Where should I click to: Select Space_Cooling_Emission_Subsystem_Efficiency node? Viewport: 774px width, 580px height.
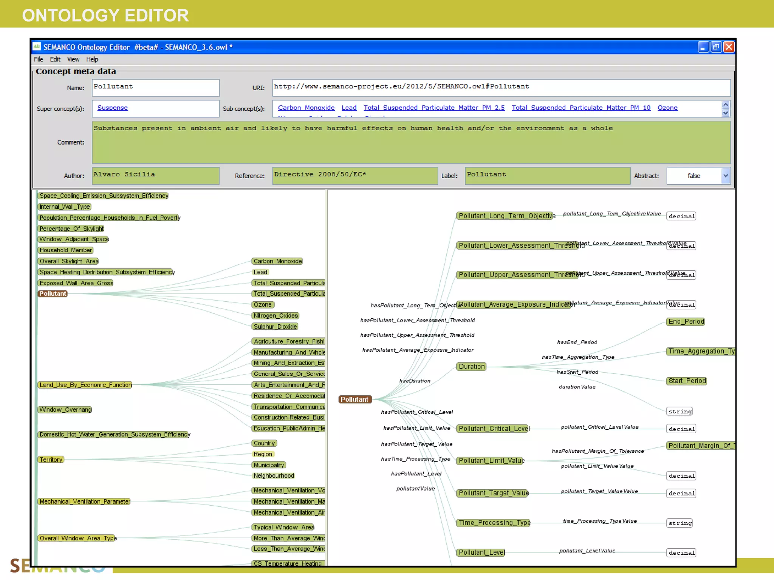pyautogui.click(x=104, y=196)
